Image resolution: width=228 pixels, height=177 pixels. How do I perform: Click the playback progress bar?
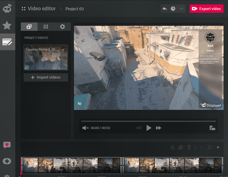point(149,121)
